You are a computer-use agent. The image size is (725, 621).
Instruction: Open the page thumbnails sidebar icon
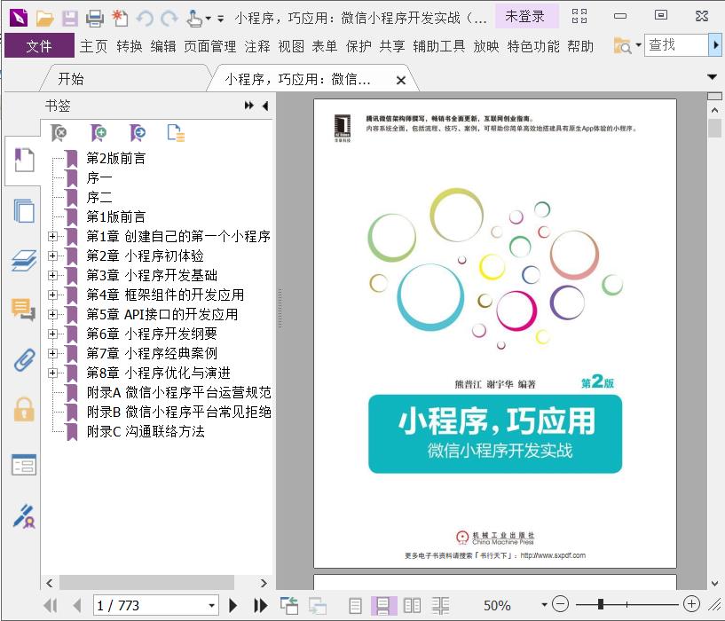click(24, 211)
